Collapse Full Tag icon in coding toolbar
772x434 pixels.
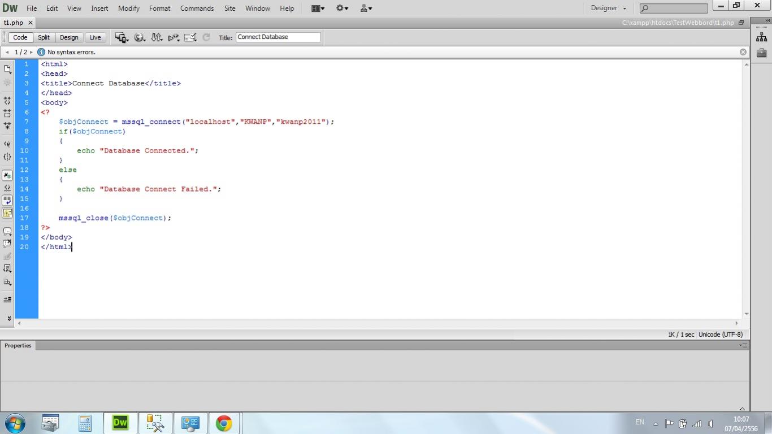pyautogui.click(x=7, y=101)
